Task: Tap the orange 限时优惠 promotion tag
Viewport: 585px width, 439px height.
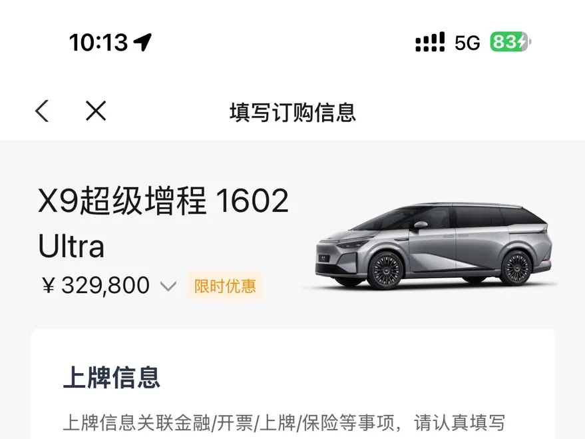Action: tap(225, 286)
